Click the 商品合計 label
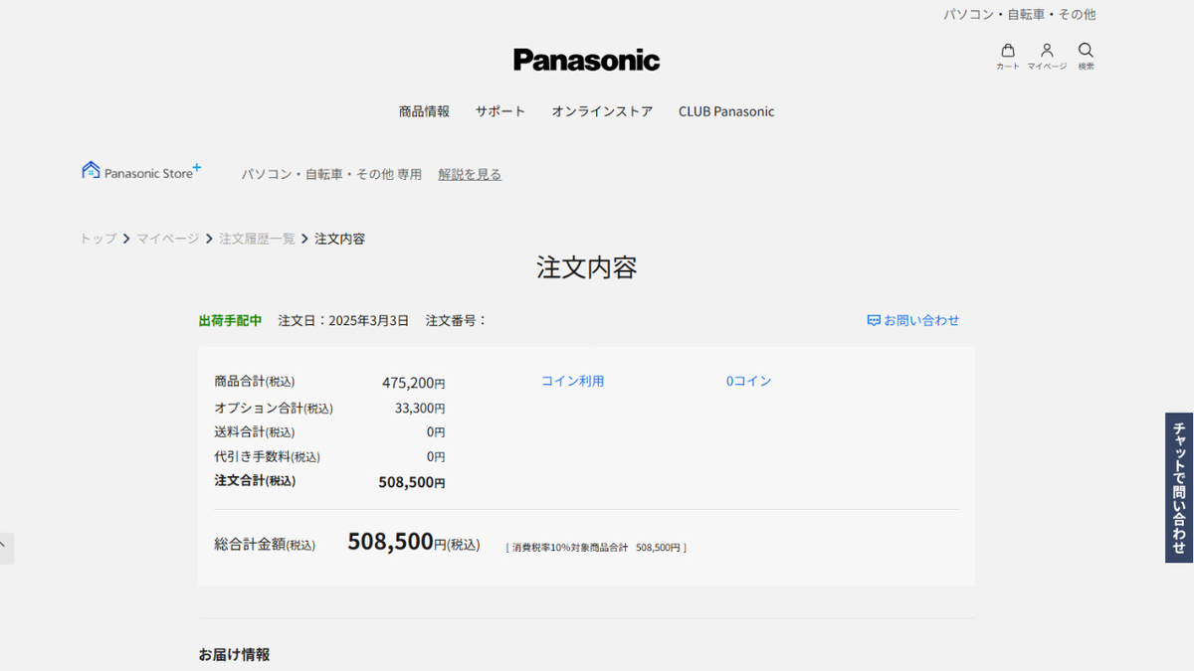The height and width of the screenshot is (671, 1194). 255,381
